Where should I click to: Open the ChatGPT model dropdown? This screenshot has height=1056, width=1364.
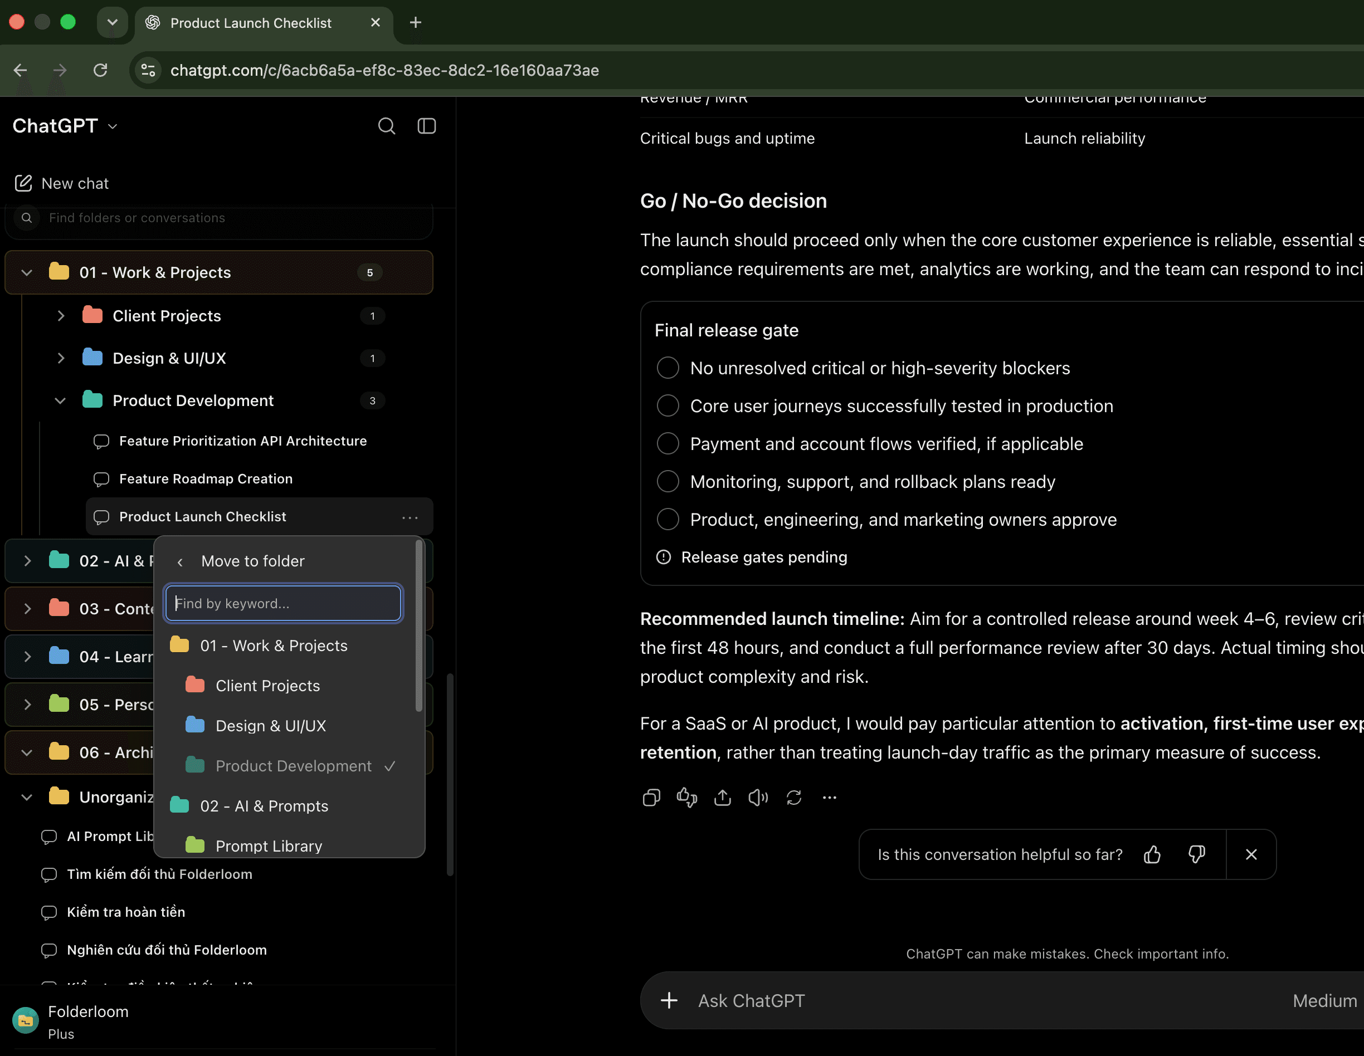click(x=65, y=126)
